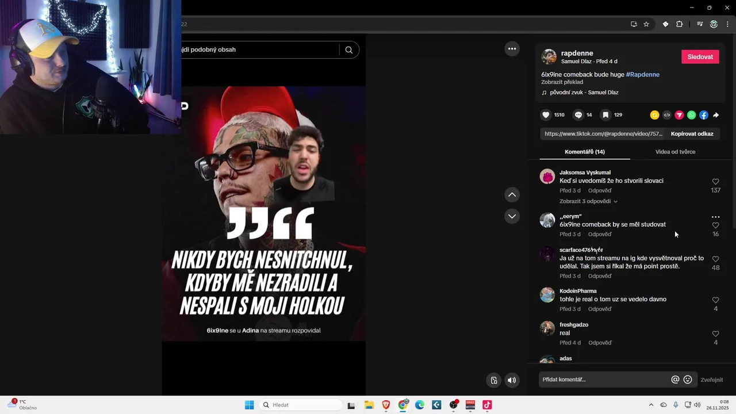Share on Facebook icon
This screenshot has height=414, width=736.
[x=704, y=115]
